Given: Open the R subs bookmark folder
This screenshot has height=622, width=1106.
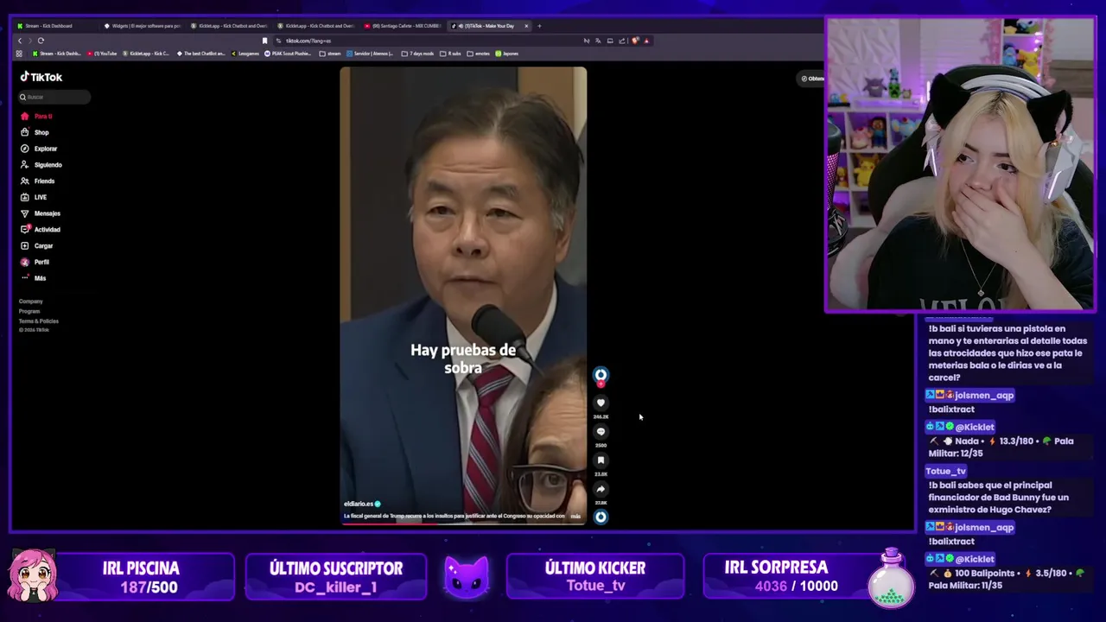Looking at the screenshot, I should (451, 54).
